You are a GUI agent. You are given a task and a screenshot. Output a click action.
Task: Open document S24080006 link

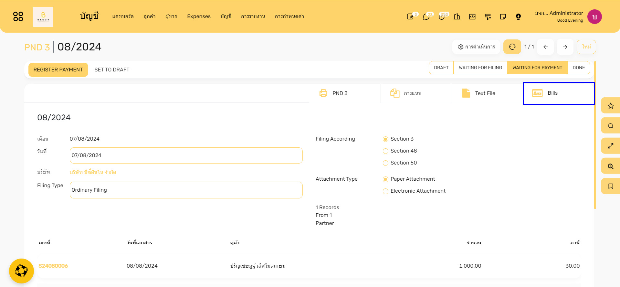tap(53, 266)
